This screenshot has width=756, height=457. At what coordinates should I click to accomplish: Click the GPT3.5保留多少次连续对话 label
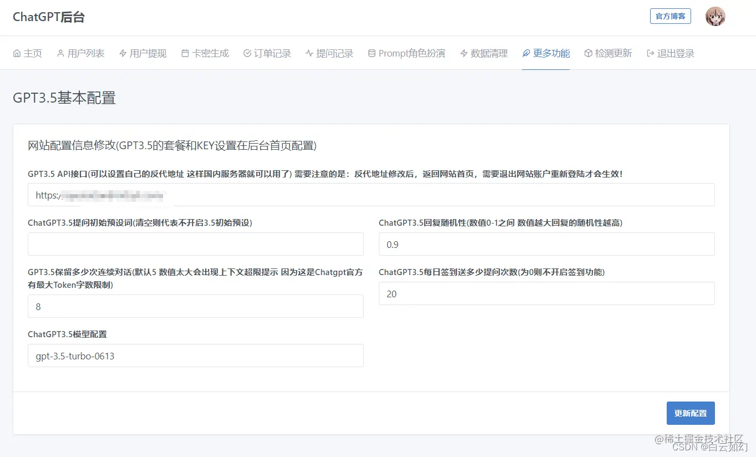pyautogui.click(x=196, y=278)
